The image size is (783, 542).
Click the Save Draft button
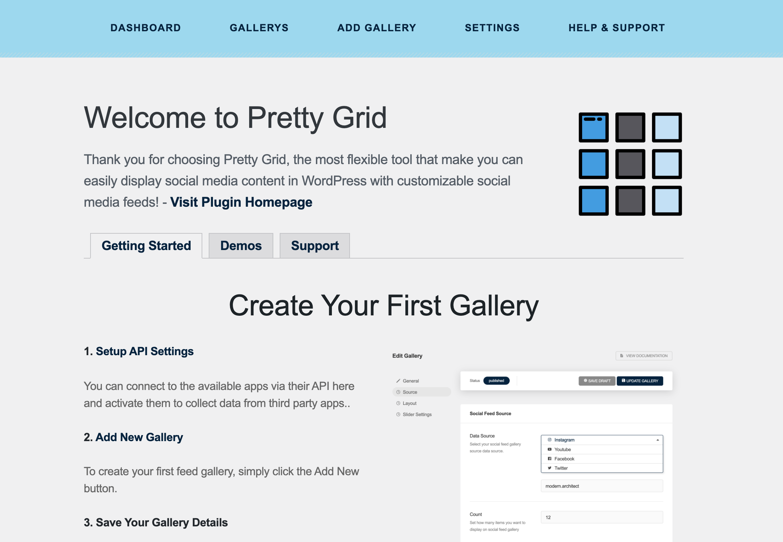point(597,381)
